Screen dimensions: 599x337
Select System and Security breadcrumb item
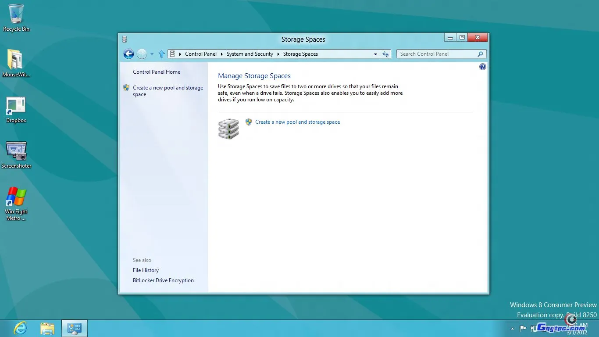250,54
